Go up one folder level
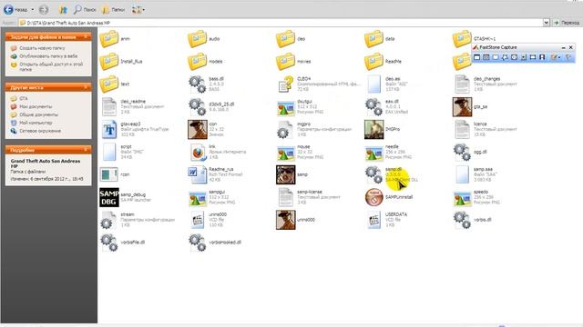This screenshot has height=327, width=583. click(63, 10)
